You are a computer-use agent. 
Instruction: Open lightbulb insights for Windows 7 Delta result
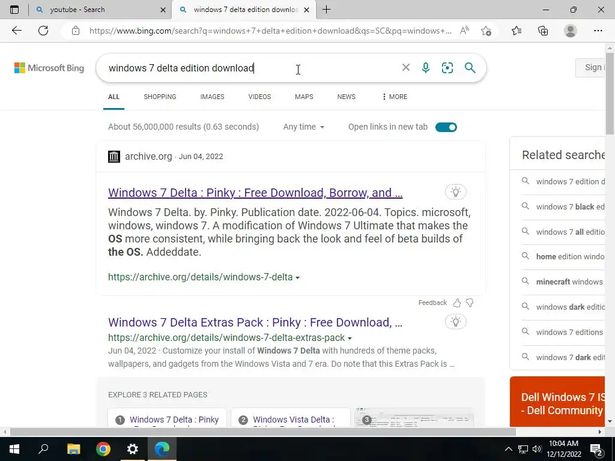[x=455, y=192]
